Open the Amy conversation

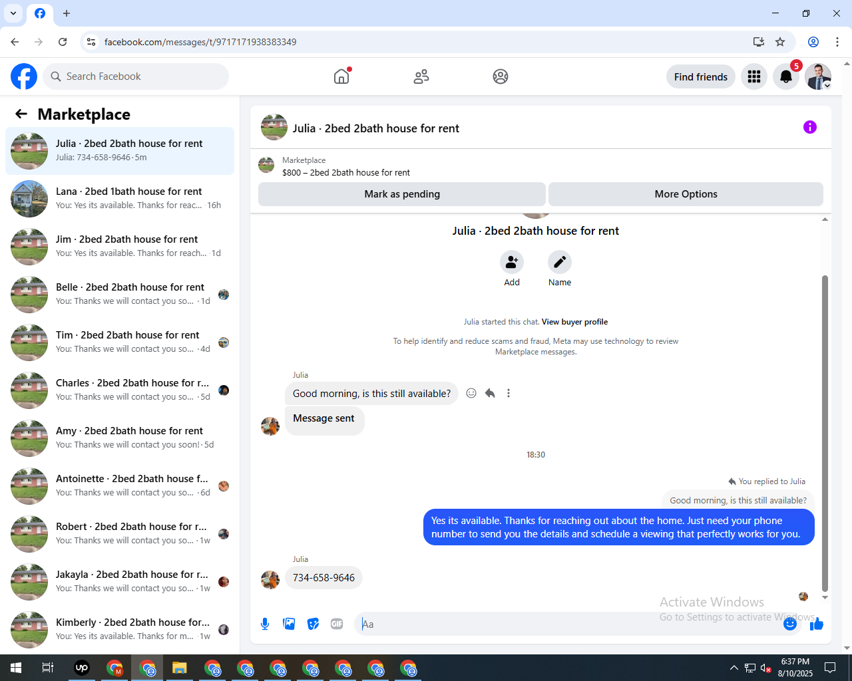click(x=120, y=438)
